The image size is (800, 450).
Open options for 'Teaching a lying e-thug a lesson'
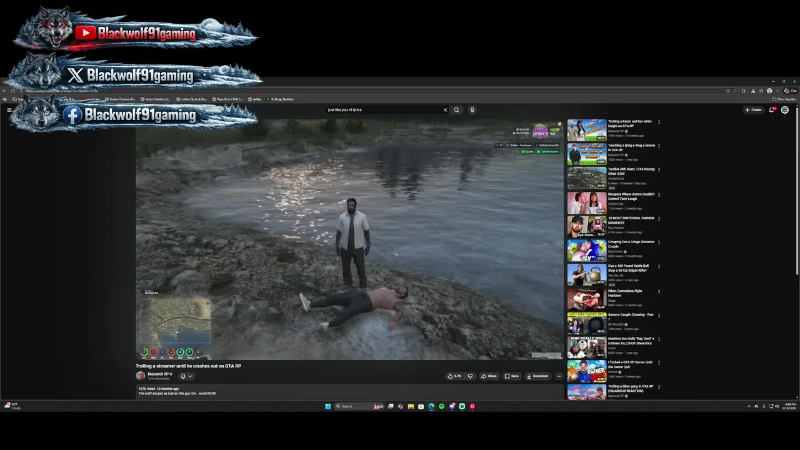[x=659, y=146]
